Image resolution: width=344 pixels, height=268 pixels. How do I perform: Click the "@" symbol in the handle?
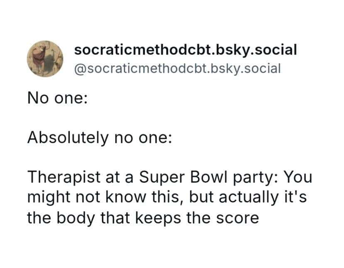[x=79, y=68]
